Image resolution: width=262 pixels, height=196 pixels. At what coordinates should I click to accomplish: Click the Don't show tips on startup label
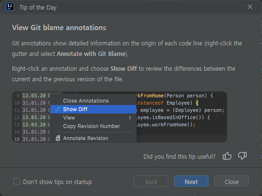tap(57, 182)
